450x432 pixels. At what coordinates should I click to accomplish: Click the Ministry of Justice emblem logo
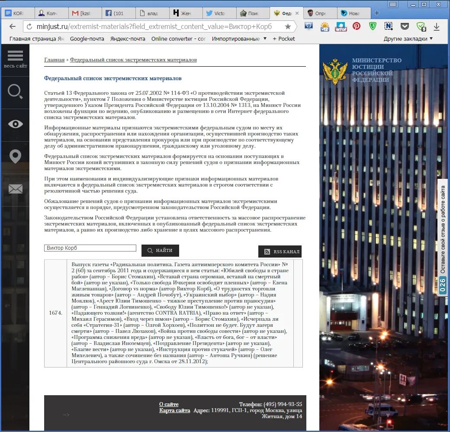tap(334, 71)
